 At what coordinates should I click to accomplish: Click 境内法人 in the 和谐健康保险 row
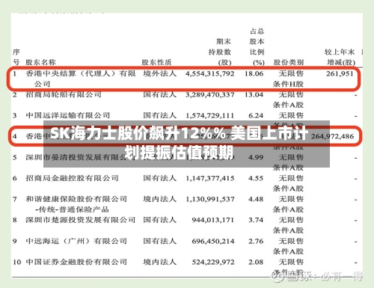tap(159, 199)
